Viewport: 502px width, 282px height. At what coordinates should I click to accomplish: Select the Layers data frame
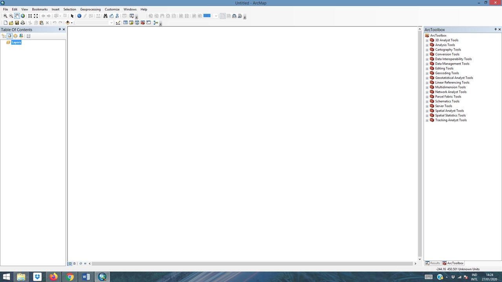tap(16, 42)
